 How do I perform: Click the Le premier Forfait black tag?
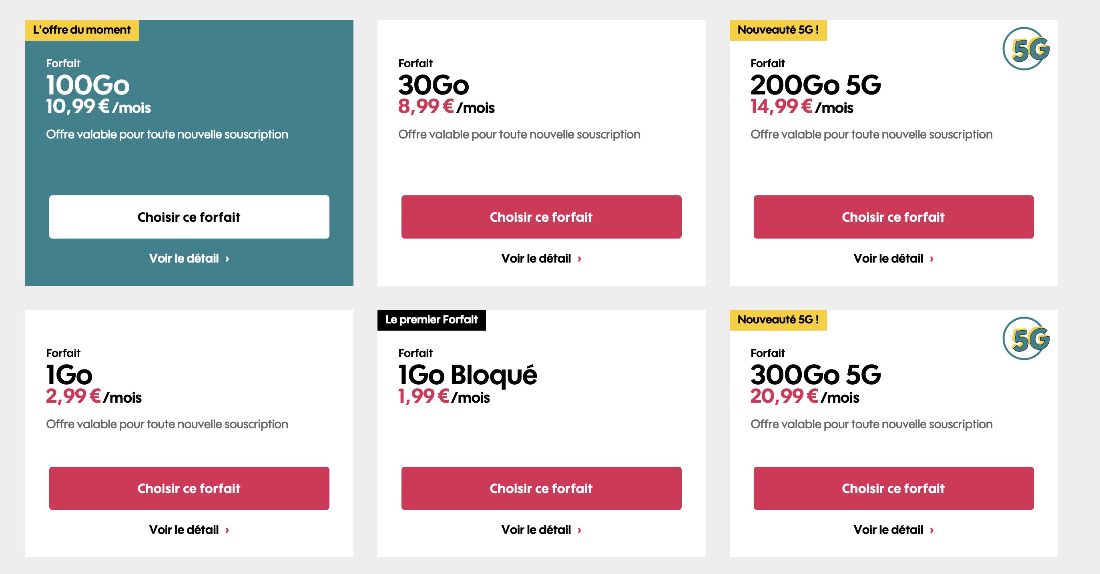pyautogui.click(x=431, y=320)
